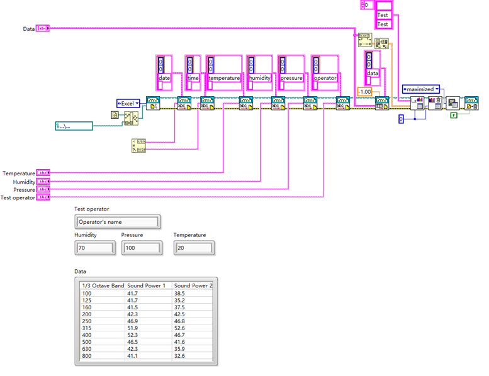Select the string-to-number conversion node near Data wire
Screen dimensions: 489x376
click(x=365, y=40)
